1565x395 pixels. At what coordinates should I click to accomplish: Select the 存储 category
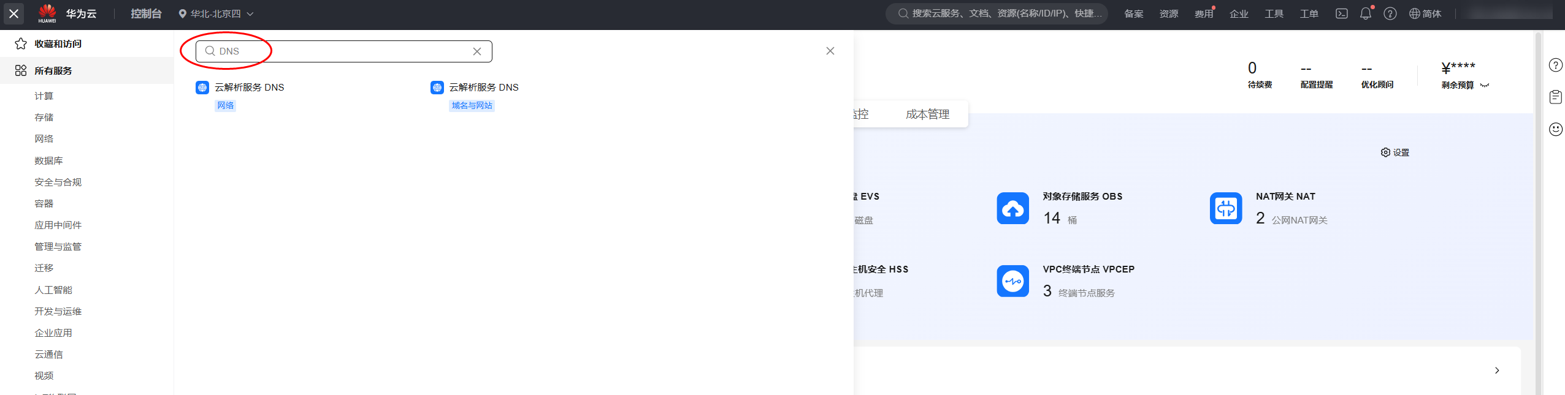coord(44,117)
